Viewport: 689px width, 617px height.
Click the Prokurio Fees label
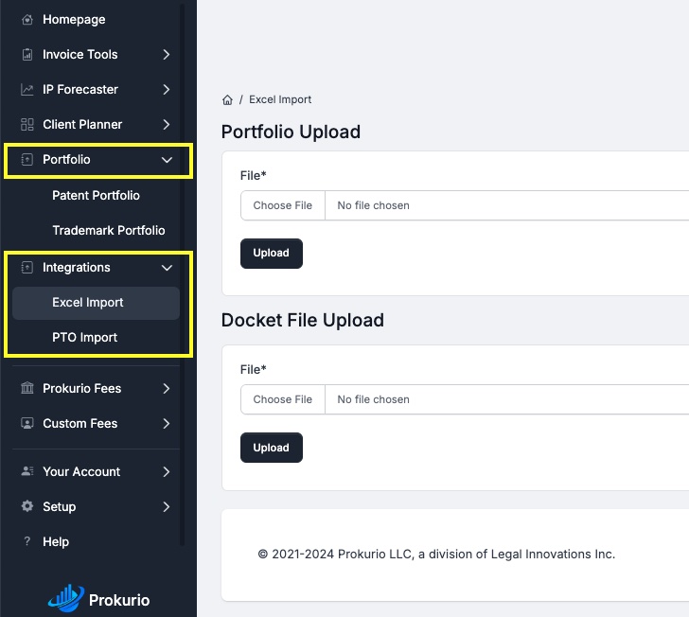(81, 388)
